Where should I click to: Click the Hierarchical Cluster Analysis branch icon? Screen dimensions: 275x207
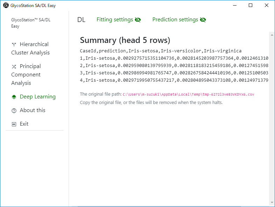(14, 45)
